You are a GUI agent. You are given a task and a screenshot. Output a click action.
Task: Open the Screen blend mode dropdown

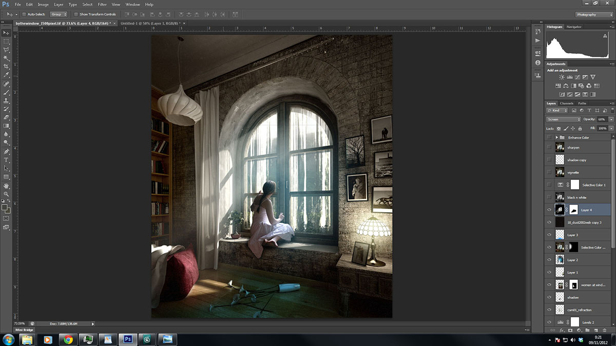564,119
